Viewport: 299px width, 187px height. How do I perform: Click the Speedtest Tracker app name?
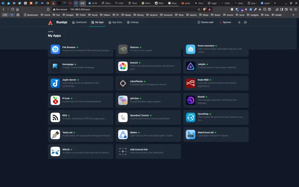click(x=139, y=116)
